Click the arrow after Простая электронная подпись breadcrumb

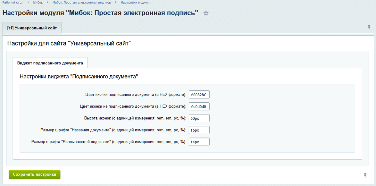tap(116, 3)
